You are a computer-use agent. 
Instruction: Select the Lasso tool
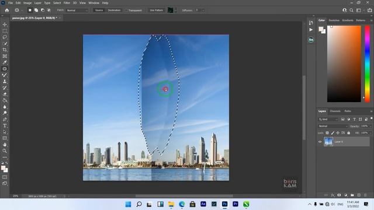click(x=5, y=37)
